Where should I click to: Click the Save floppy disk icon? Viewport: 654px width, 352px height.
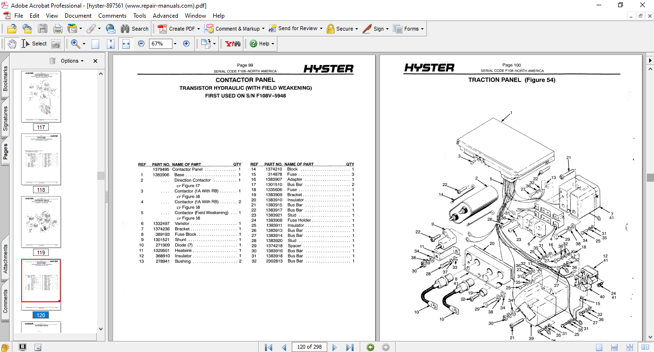point(43,29)
